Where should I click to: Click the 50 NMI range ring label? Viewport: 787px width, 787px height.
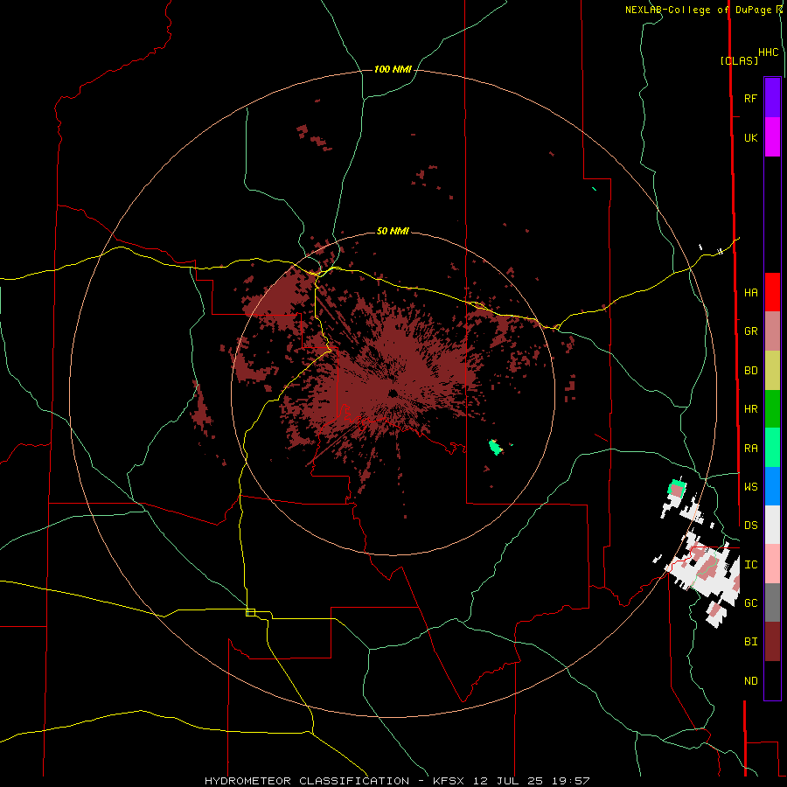393,231
